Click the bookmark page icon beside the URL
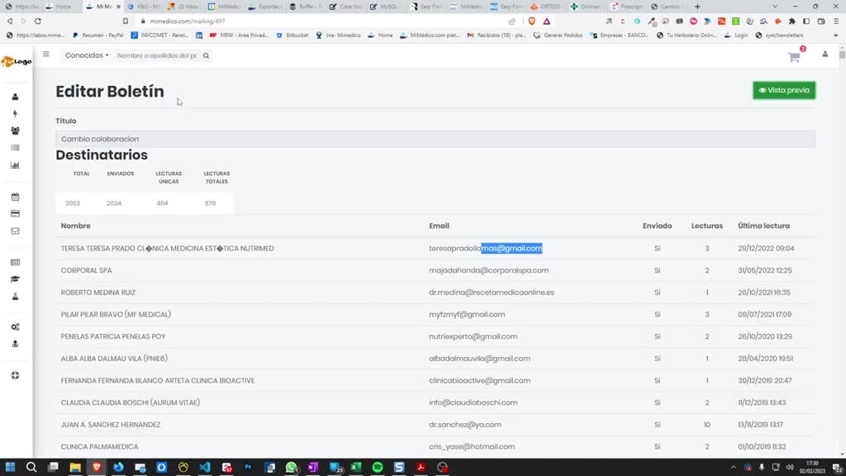The width and height of the screenshot is (846, 476). (x=126, y=21)
